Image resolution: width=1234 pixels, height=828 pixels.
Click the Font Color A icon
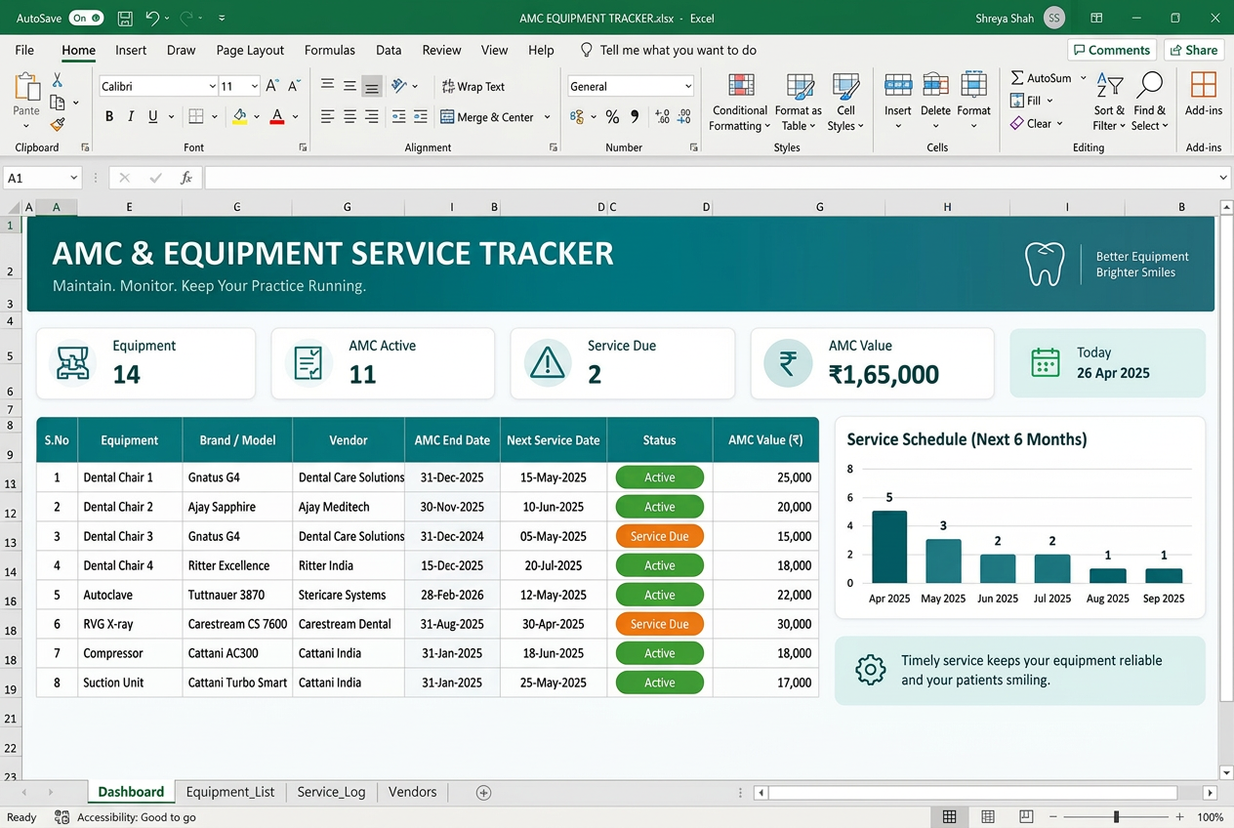(x=277, y=117)
